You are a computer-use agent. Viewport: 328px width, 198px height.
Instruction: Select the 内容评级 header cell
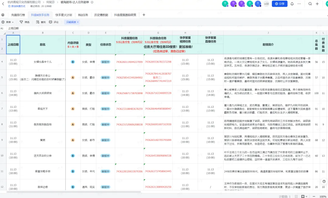pyautogui.click(x=73, y=45)
